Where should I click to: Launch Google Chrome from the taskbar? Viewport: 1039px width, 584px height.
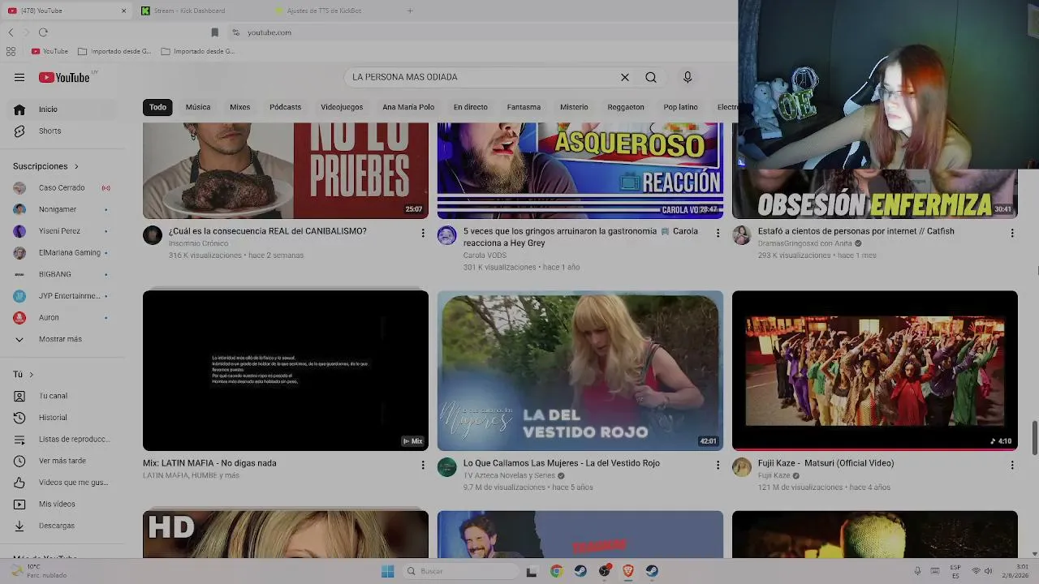pyautogui.click(x=556, y=571)
